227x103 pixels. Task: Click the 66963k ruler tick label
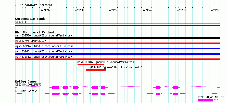(x=46, y=10)
